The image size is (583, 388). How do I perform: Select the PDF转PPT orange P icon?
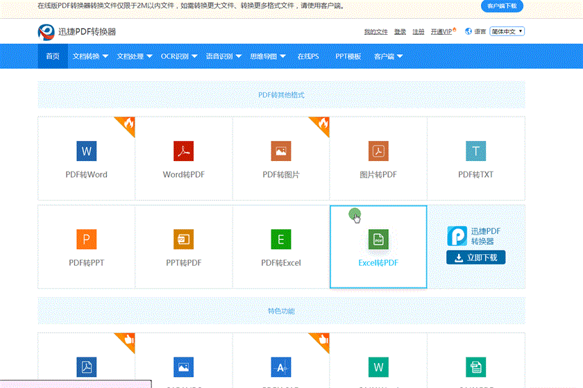point(87,240)
